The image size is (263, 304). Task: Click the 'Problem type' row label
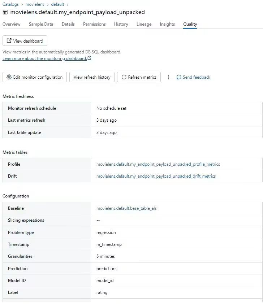pos(21,233)
